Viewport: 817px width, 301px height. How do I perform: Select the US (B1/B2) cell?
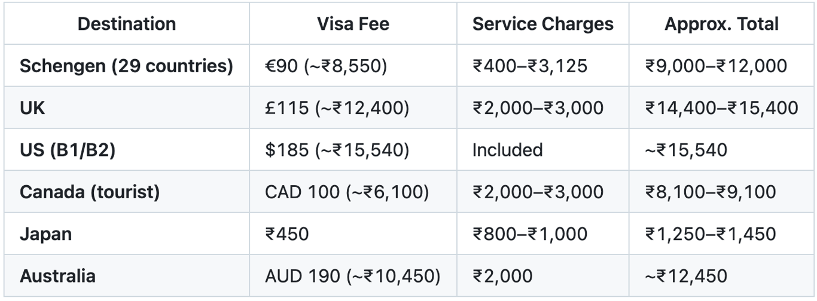pyautogui.click(x=127, y=149)
